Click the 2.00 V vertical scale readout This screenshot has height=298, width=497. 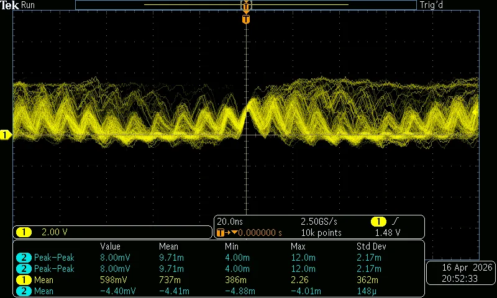pyautogui.click(x=55, y=232)
